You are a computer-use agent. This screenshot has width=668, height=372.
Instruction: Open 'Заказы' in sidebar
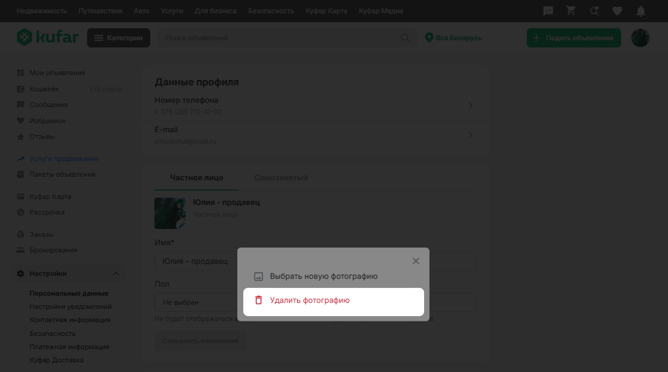[41, 234]
